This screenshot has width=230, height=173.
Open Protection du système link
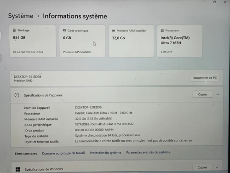pos(105,153)
